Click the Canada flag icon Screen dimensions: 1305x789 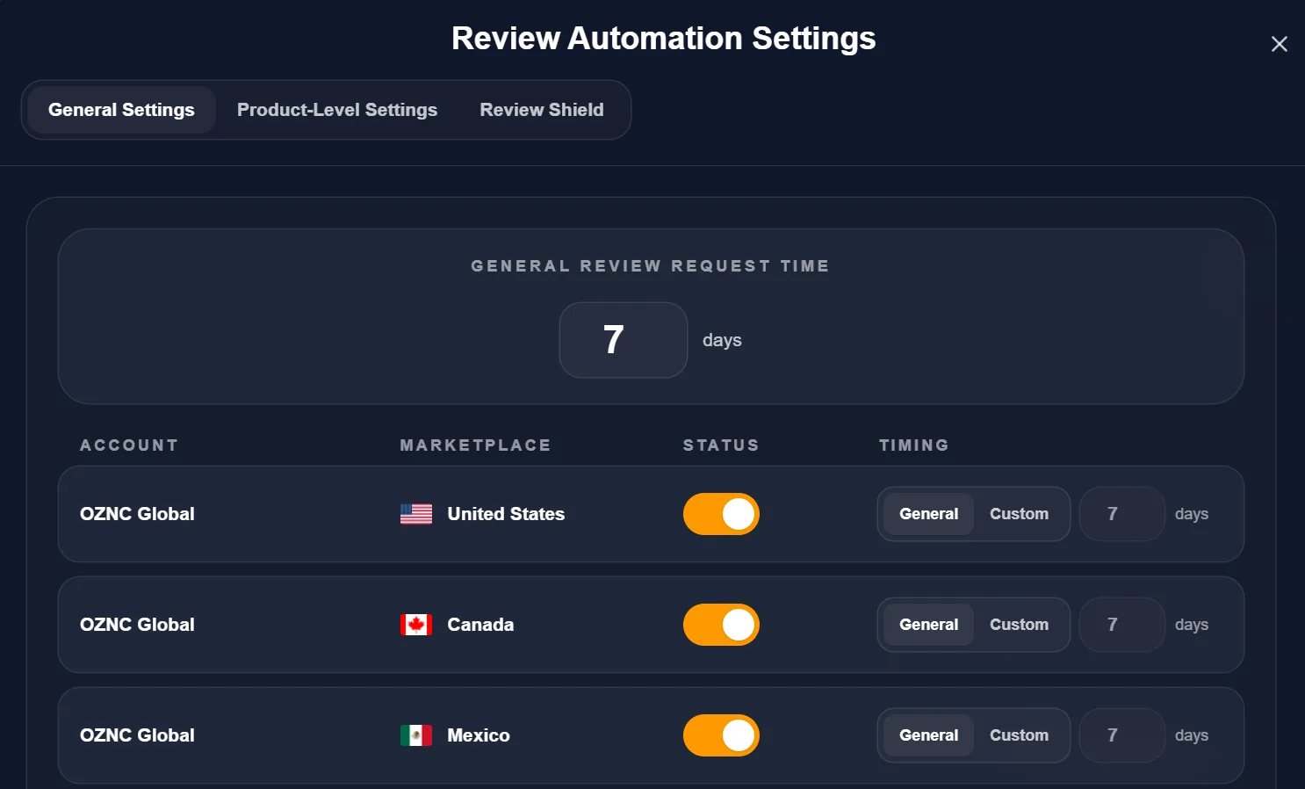tap(416, 625)
